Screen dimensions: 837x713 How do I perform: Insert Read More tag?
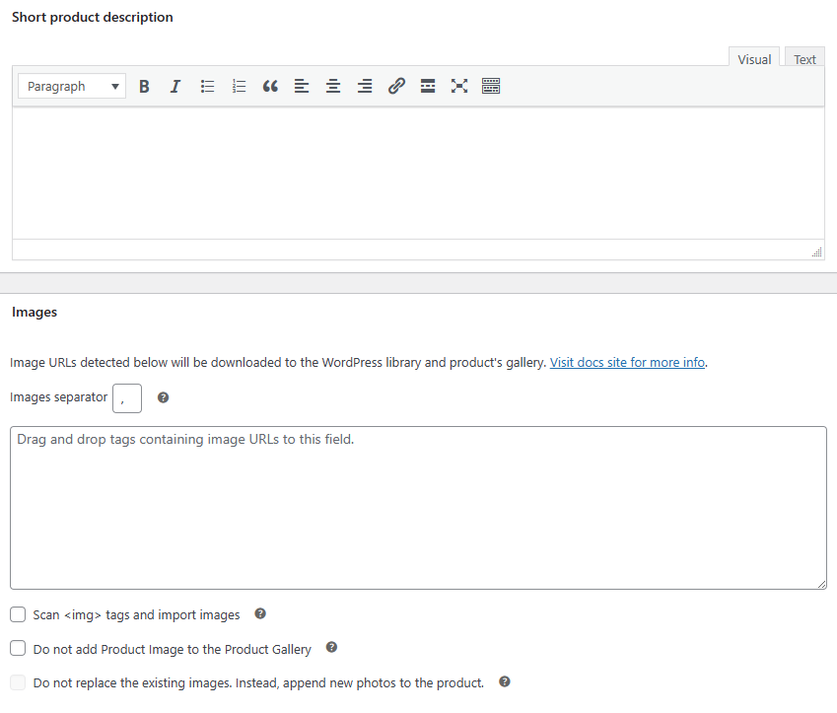428,86
